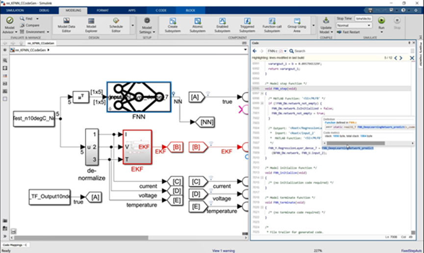This screenshot has width=424, height=253.
Task: Click FixedStepAuto solver link
Action: point(412,251)
